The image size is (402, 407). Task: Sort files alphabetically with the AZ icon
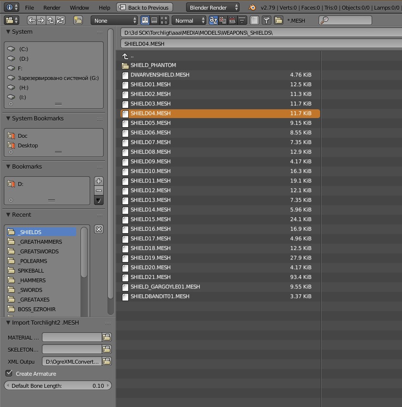click(x=213, y=20)
